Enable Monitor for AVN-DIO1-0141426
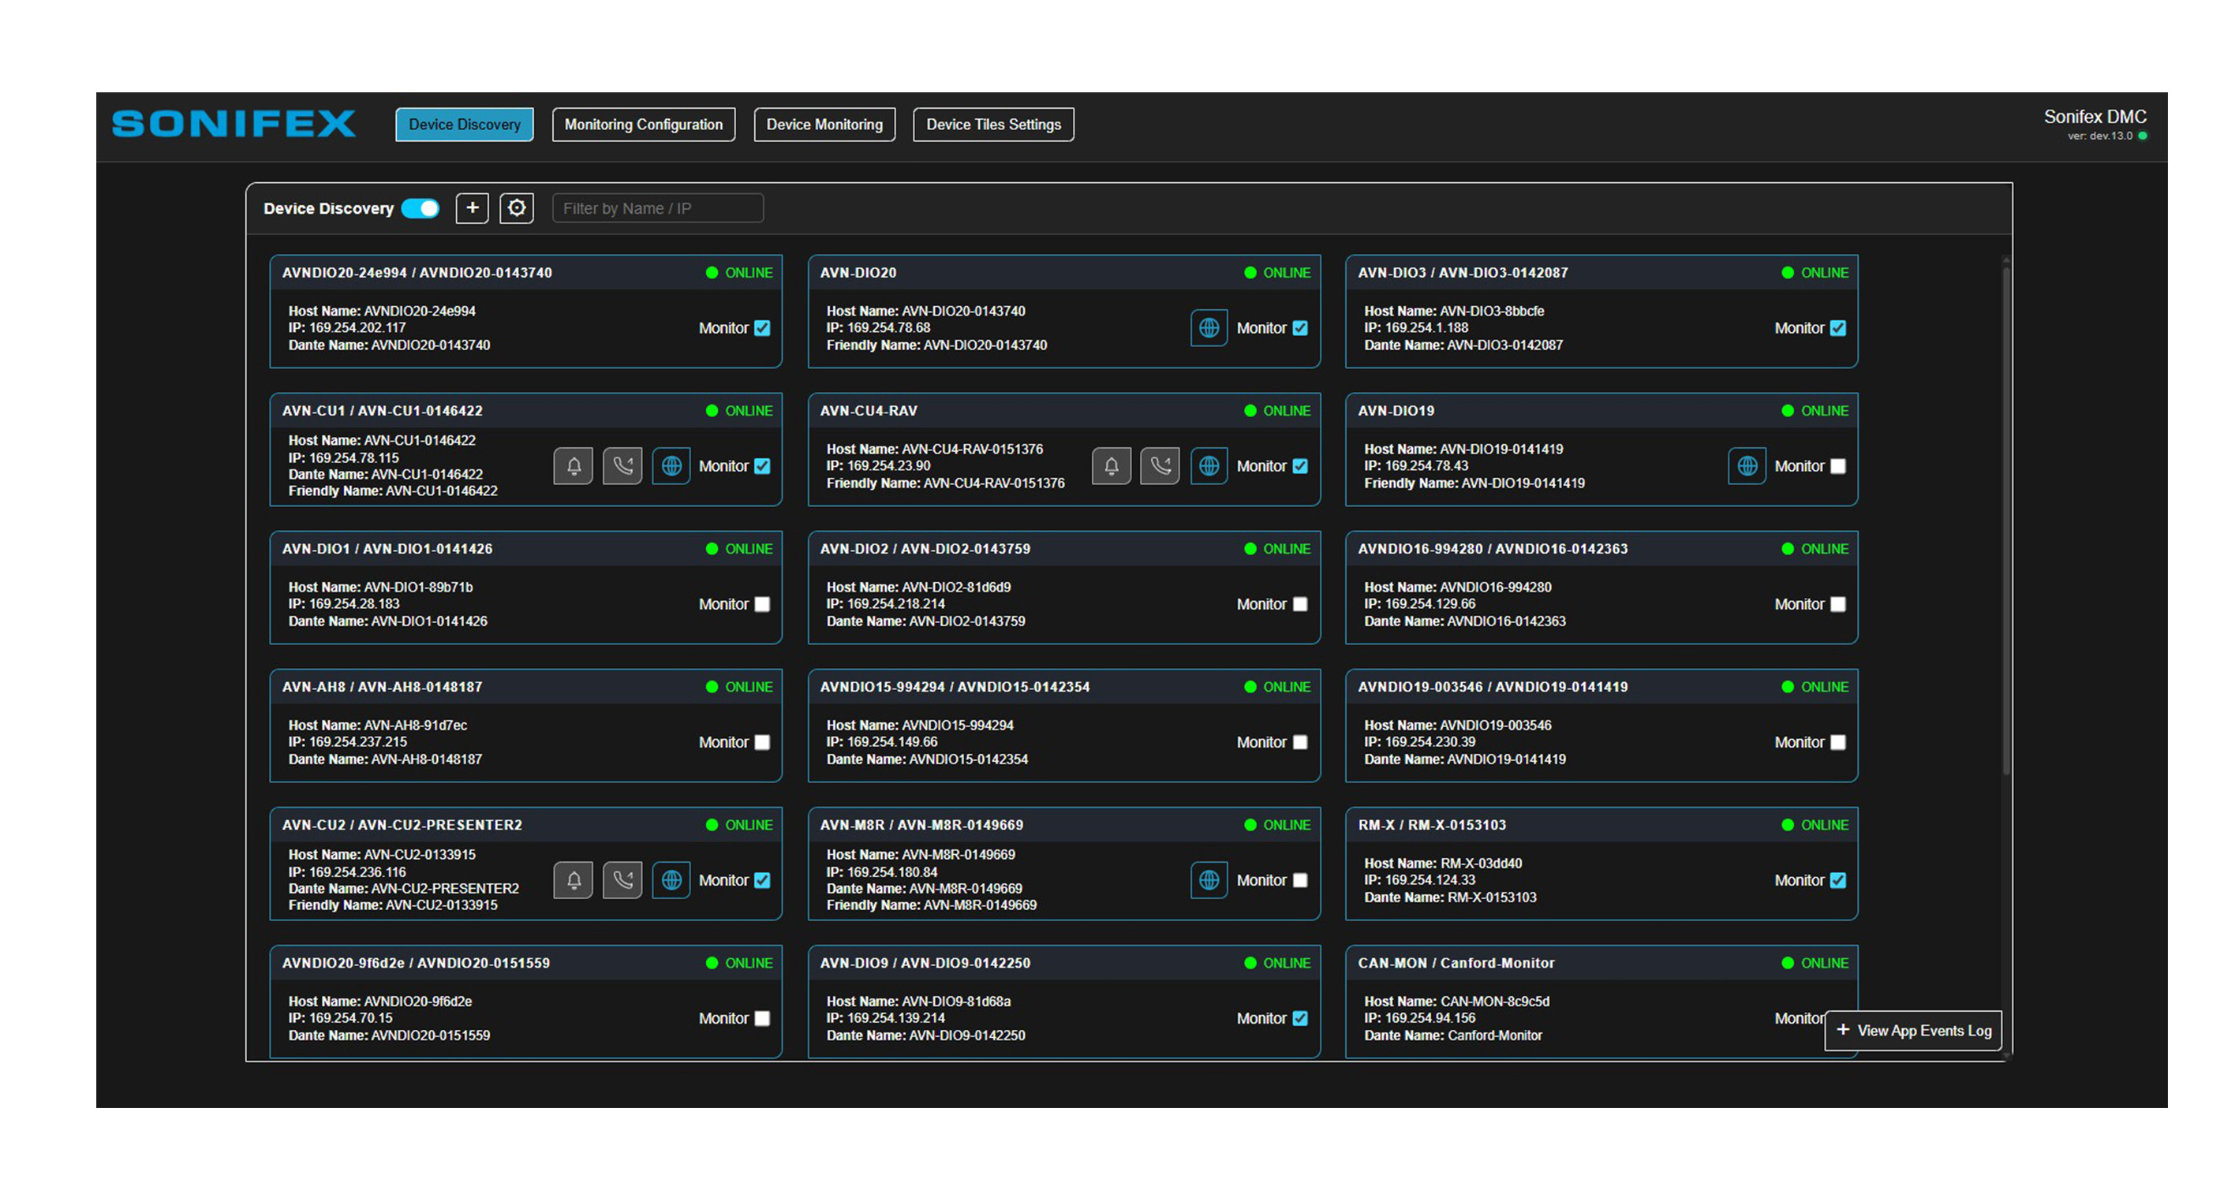Viewport: 2235px width, 1183px height. 762,604
